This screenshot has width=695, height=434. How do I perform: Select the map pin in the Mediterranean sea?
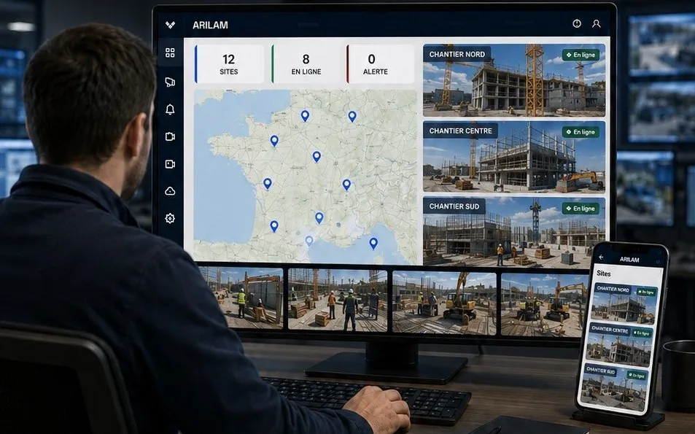point(373,244)
